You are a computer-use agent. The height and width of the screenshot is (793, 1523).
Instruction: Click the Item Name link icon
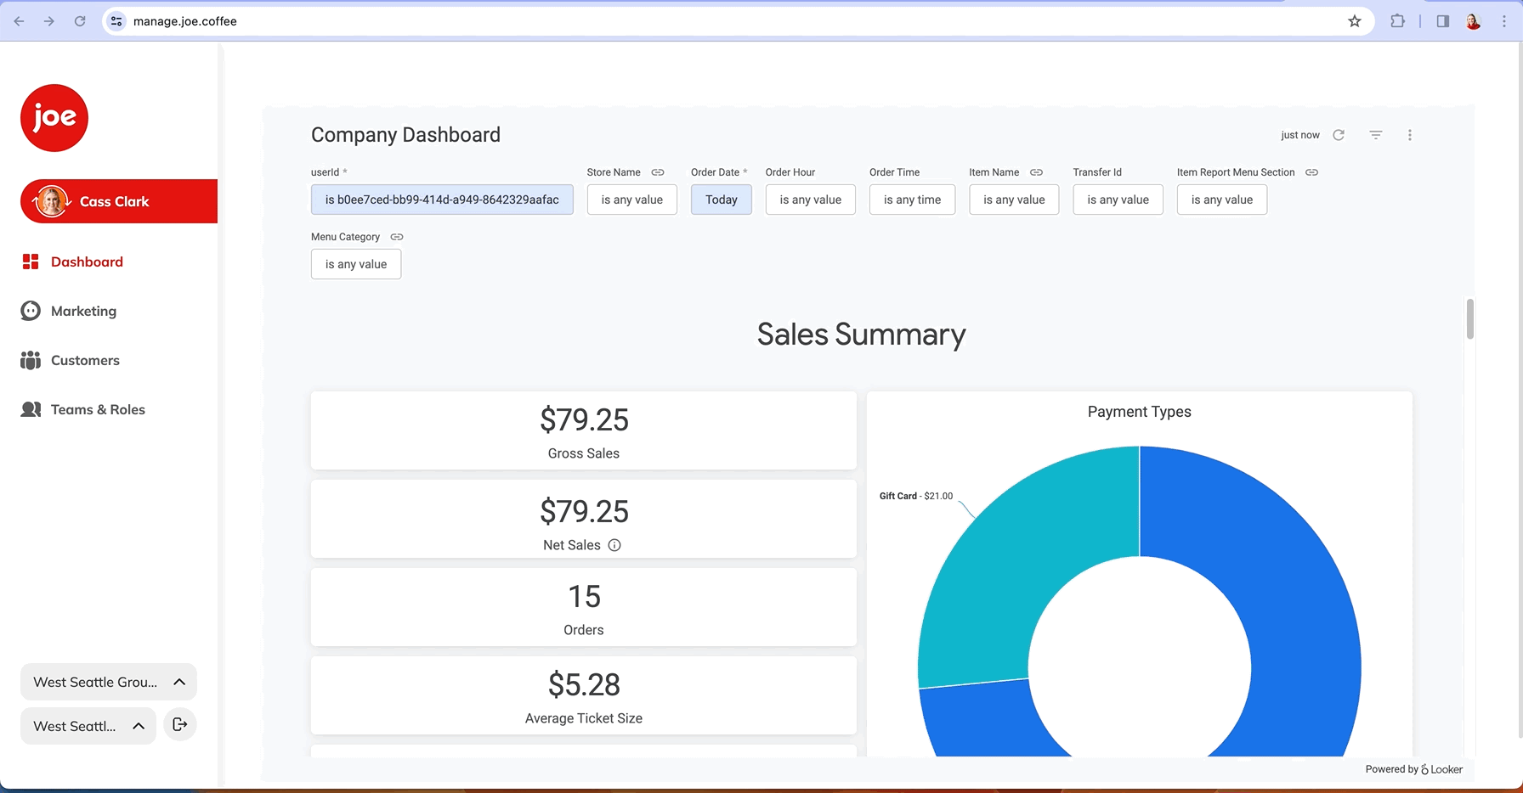pos(1036,172)
